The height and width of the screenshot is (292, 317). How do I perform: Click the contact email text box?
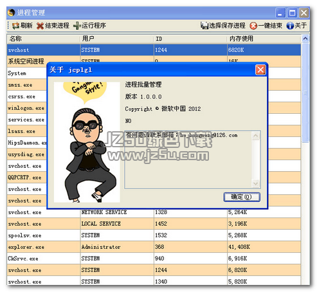[192, 160]
